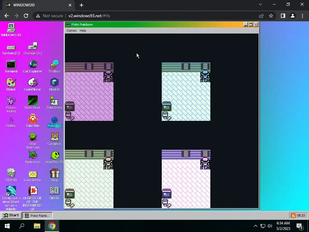Open Windows taskbar search
The height and width of the screenshot is (232, 309).
[x=22, y=226]
